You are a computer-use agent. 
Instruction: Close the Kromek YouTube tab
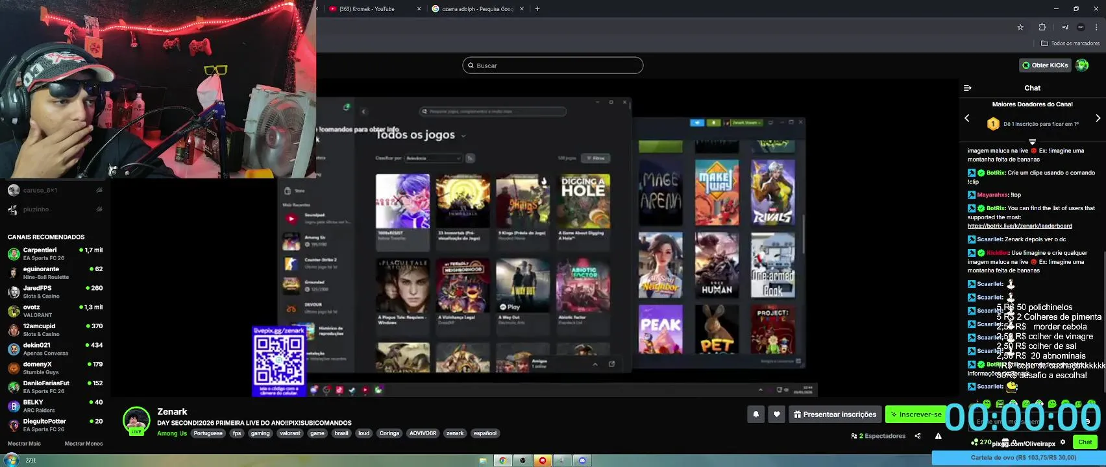coord(419,9)
